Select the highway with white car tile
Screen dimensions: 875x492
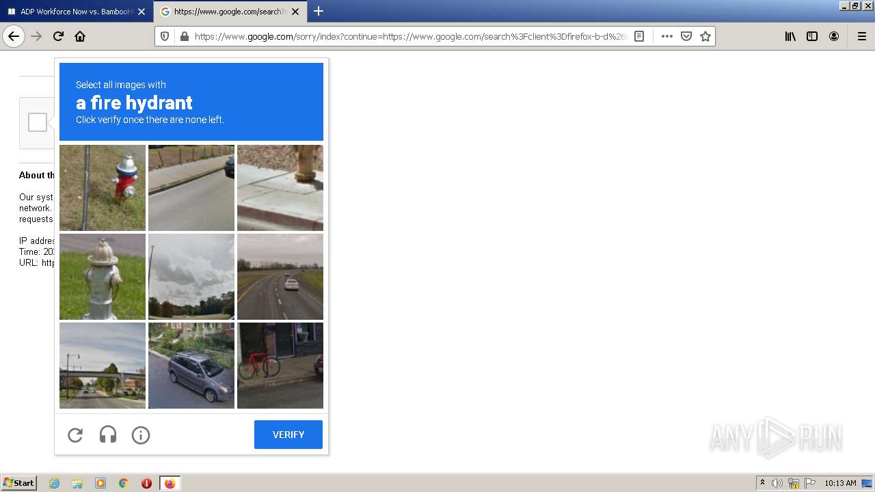click(280, 277)
